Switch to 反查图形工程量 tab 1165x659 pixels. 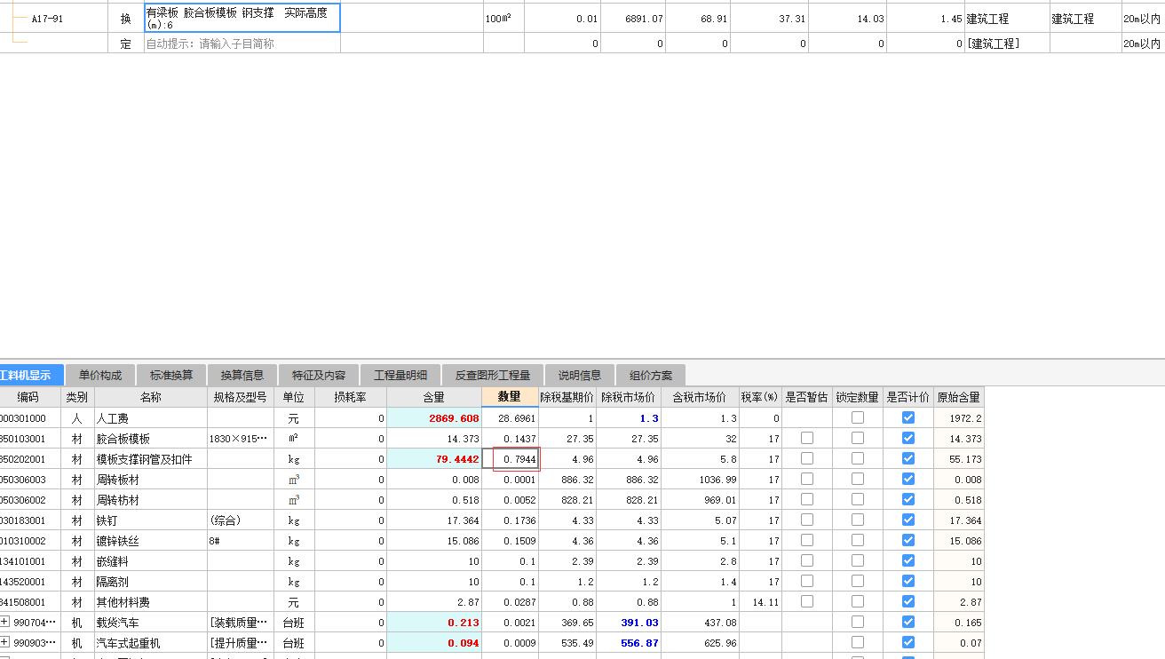pos(493,375)
